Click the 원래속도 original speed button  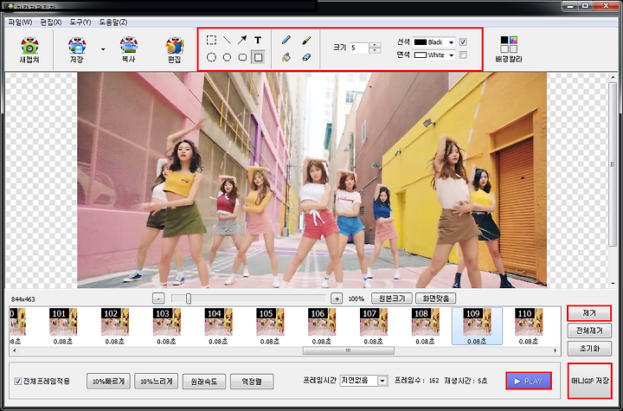(204, 382)
